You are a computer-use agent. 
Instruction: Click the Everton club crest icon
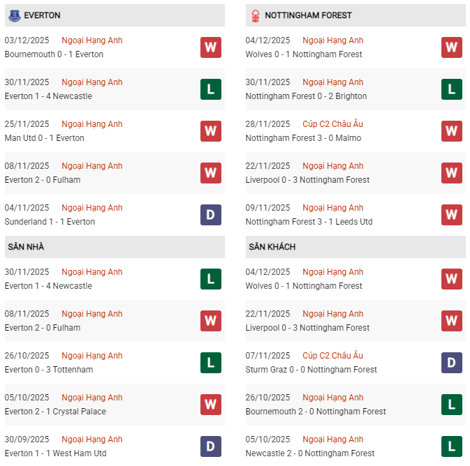pyautogui.click(x=15, y=15)
